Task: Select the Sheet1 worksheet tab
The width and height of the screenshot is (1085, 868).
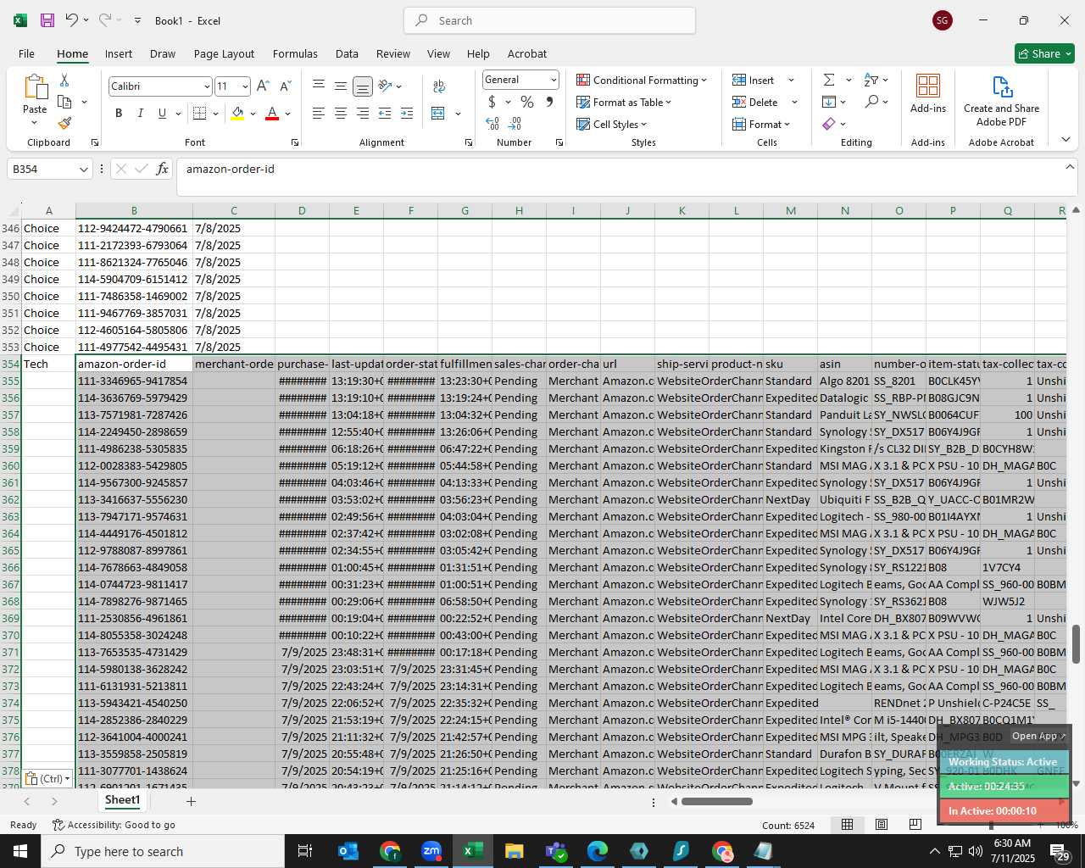Action: 122,800
